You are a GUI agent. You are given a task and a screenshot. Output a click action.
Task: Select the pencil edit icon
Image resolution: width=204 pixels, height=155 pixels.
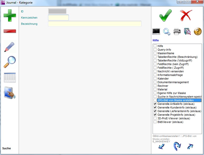(10, 47)
